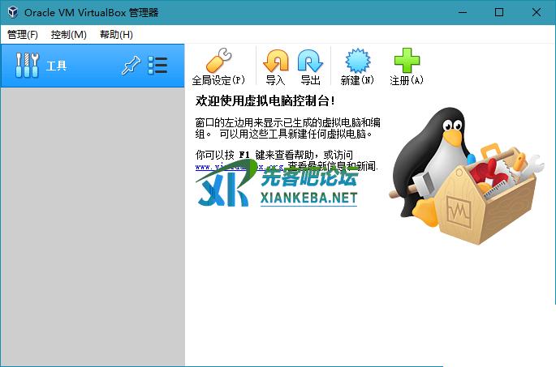Screen dimensions: 556x367
Task: Select the 工具 item in left panel
Action: coord(57,66)
